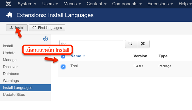192x110 pixels.
Task: Focus the language search field
Action: coord(91,44)
